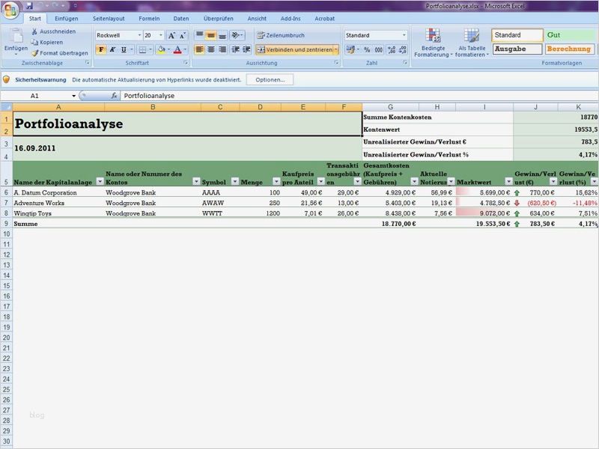Toggle vertical middle alignment
Viewport: 599px width, 449px height.
click(211, 35)
